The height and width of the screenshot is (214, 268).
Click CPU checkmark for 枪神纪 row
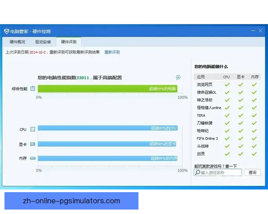[x=227, y=131]
